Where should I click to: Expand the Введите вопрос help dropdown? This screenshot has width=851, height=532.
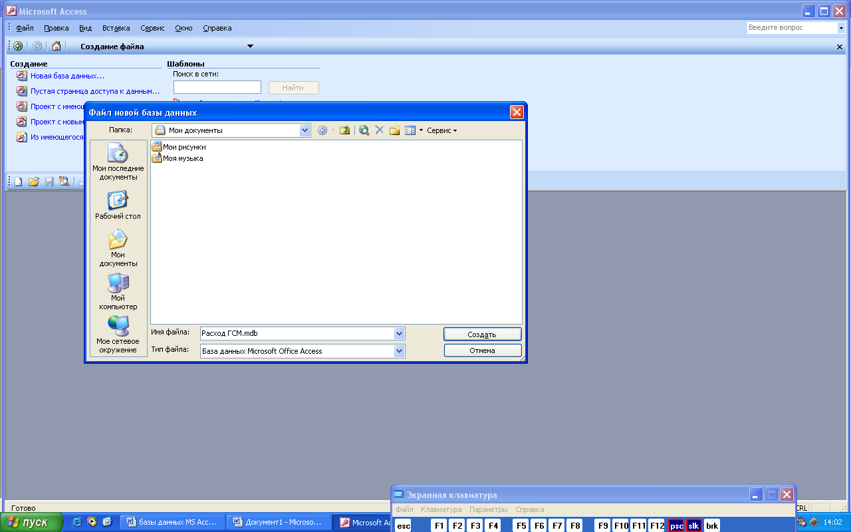pyautogui.click(x=840, y=28)
